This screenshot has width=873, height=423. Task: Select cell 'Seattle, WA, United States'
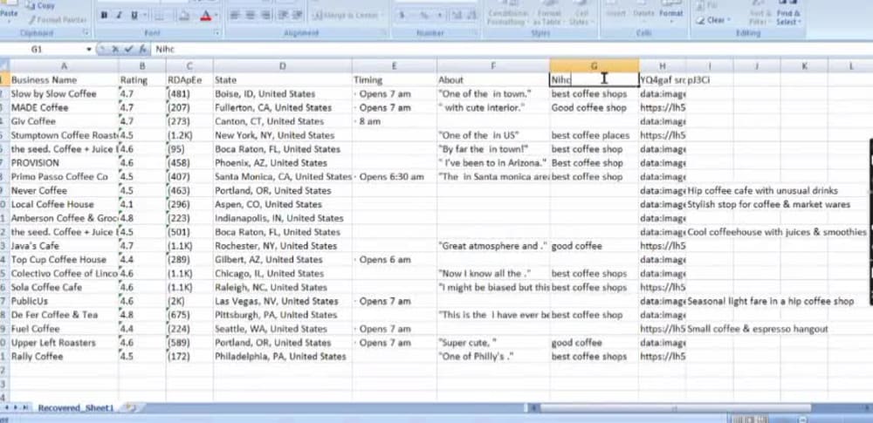pyautogui.click(x=282, y=329)
